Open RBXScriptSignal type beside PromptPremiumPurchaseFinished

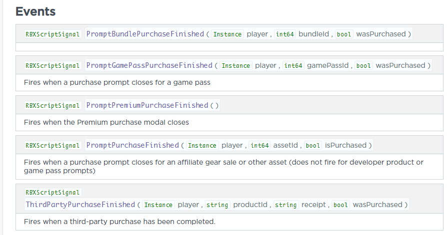pos(52,106)
